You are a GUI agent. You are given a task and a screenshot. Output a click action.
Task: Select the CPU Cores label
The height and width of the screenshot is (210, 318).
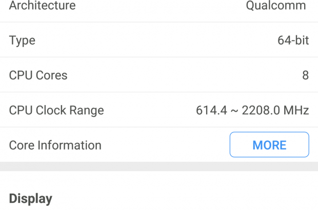click(38, 75)
